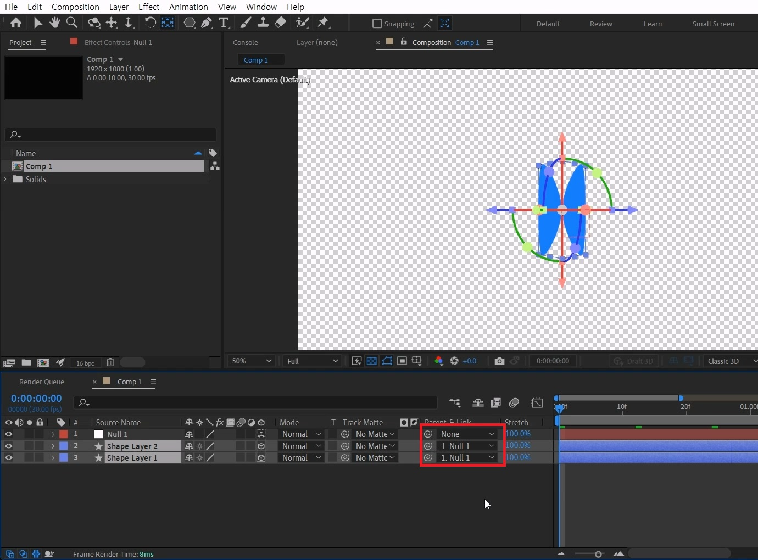Select the Rotation tool
758x560 pixels.
point(150,23)
